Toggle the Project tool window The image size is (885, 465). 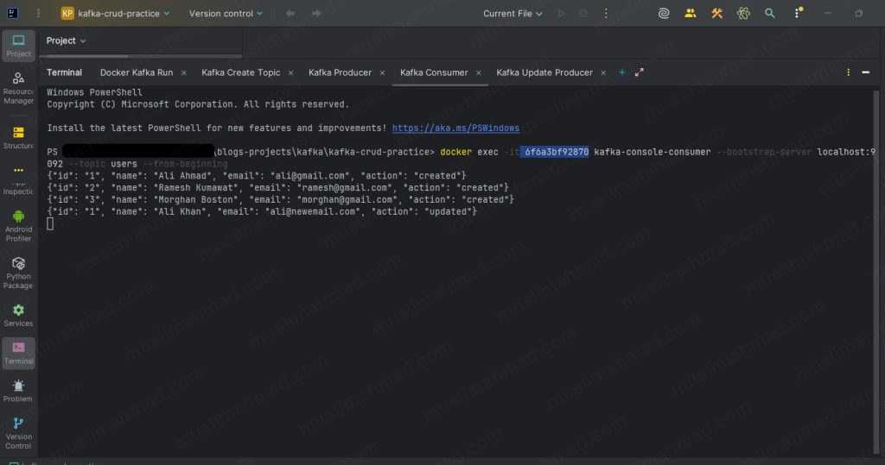[19, 46]
